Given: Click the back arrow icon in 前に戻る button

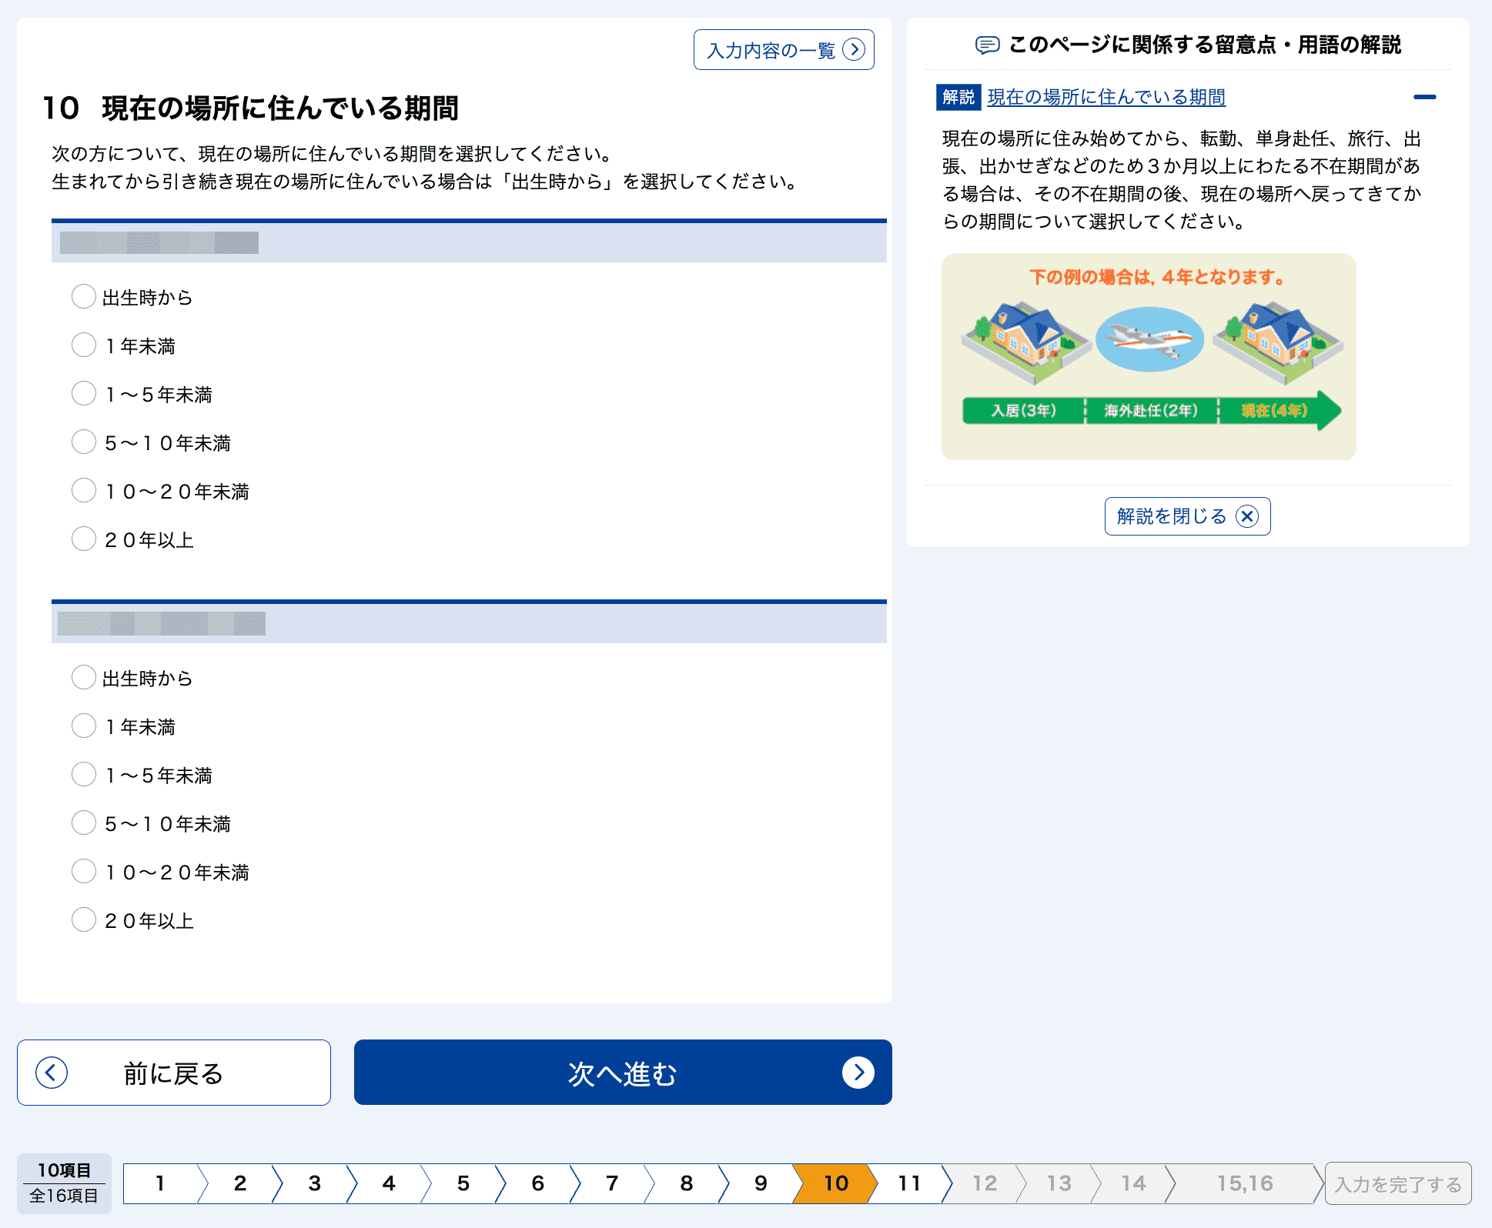Looking at the screenshot, I should tap(51, 1072).
